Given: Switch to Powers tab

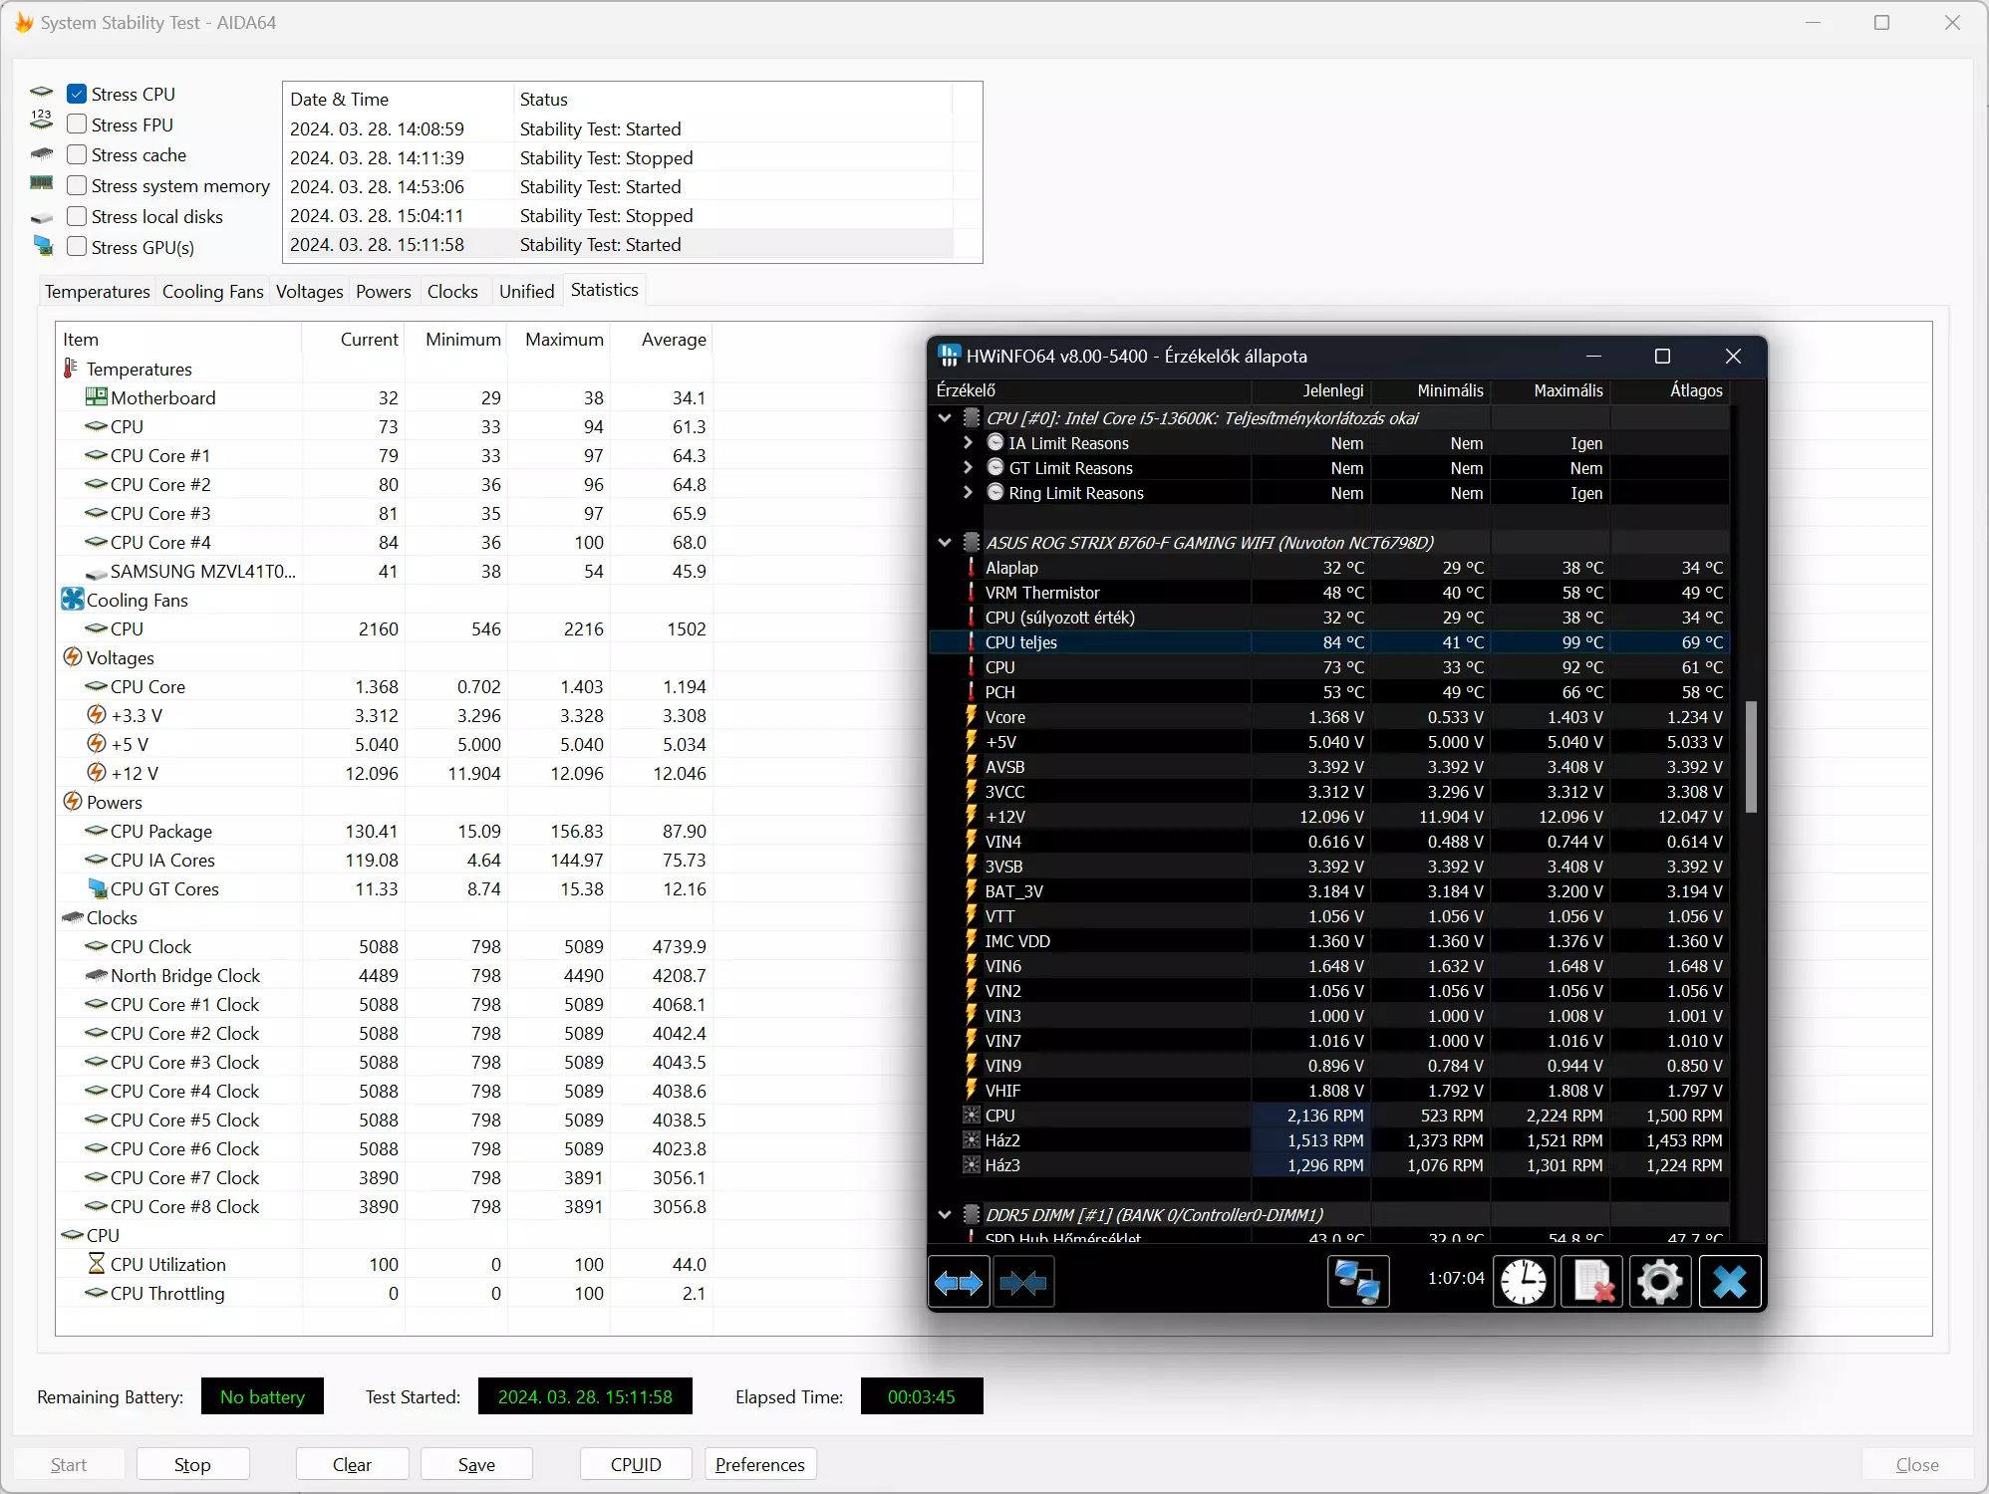Looking at the screenshot, I should (x=383, y=291).
